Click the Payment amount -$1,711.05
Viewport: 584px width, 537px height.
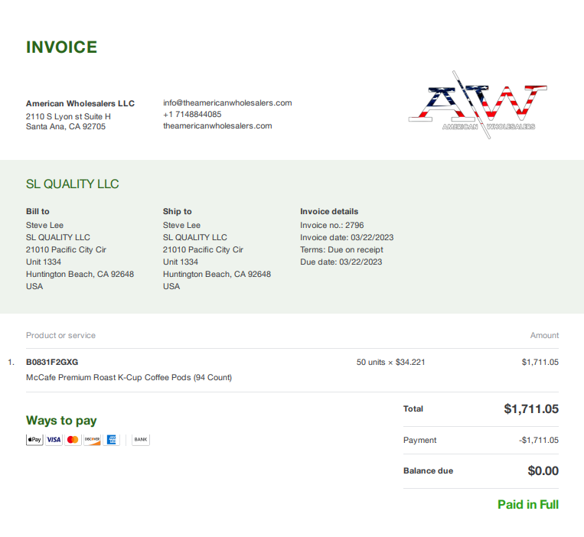[539, 441]
